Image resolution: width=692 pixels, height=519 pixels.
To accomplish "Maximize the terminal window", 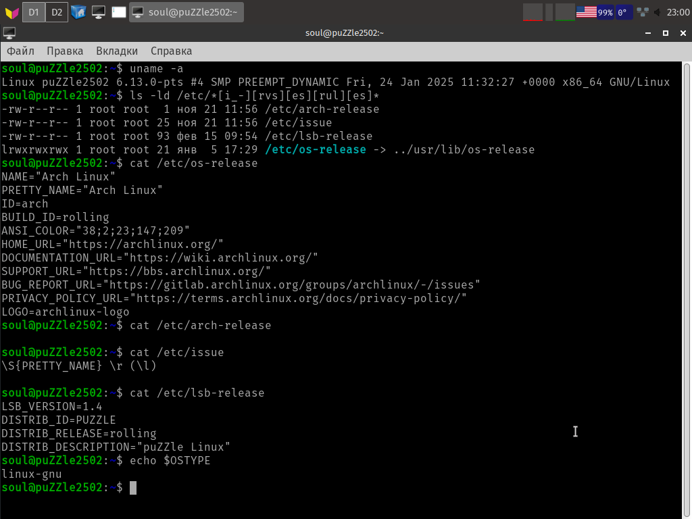I will 666,33.
